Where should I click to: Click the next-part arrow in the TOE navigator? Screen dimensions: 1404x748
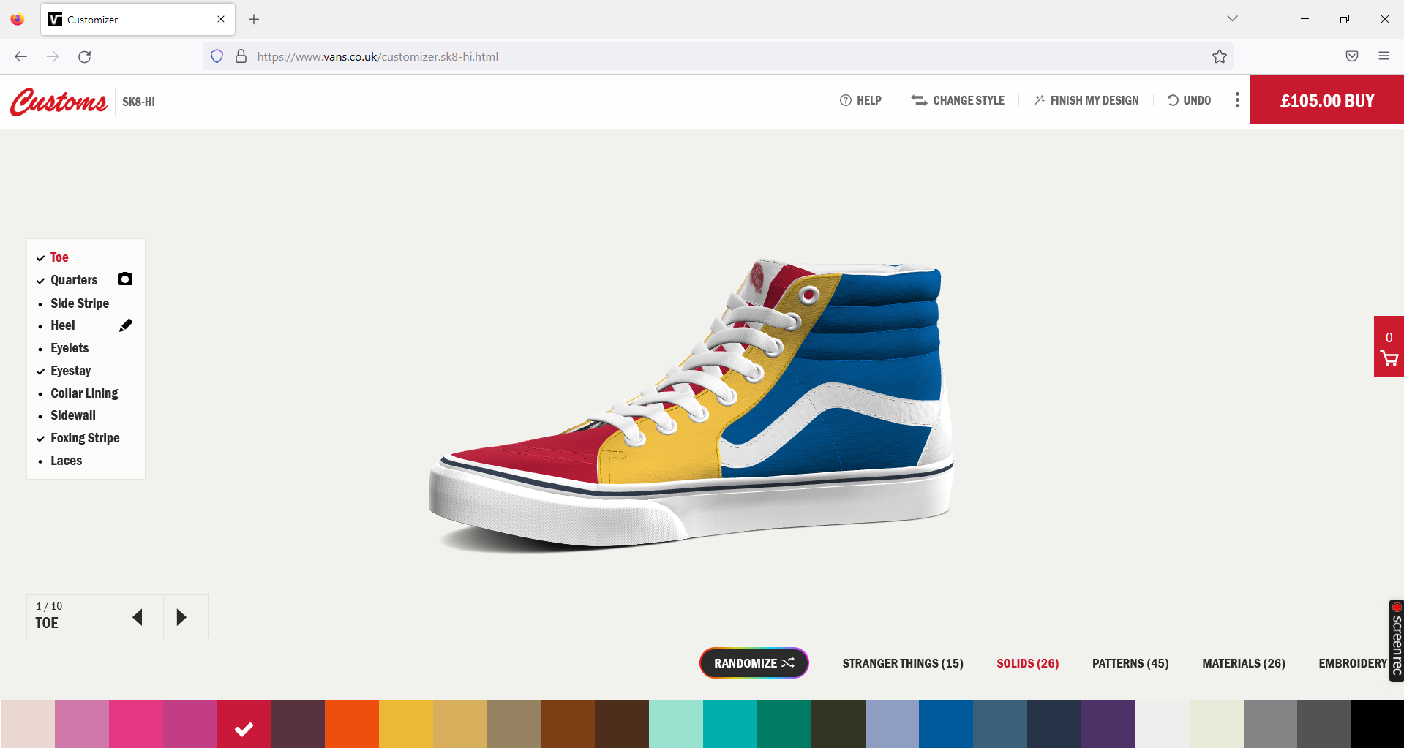(x=182, y=616)
